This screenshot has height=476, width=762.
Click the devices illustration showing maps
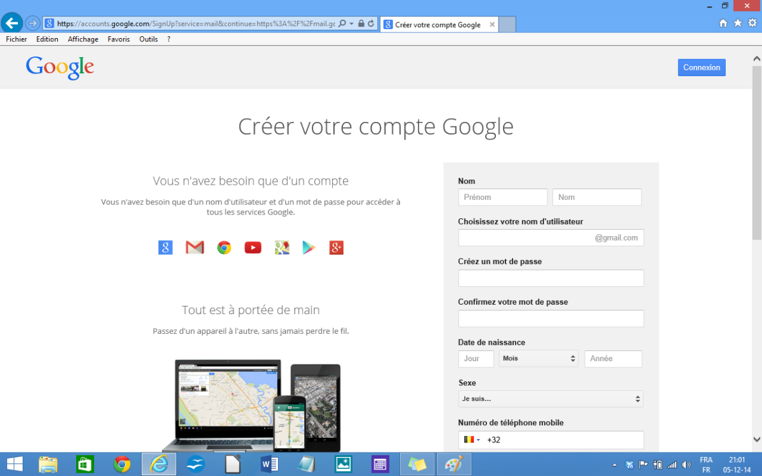click(252, 406)
